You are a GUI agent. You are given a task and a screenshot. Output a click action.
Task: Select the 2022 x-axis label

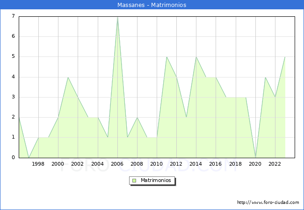pos(275,164)
